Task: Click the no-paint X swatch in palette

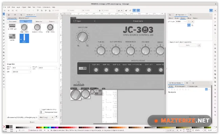Action: point(4,127)
